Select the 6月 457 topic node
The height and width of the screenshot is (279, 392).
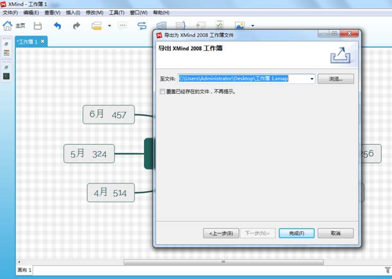click(109, 114)
